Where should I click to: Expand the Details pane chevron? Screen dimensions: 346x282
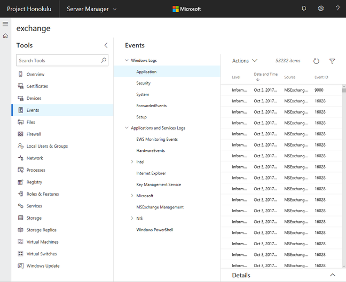click(333, 275)
